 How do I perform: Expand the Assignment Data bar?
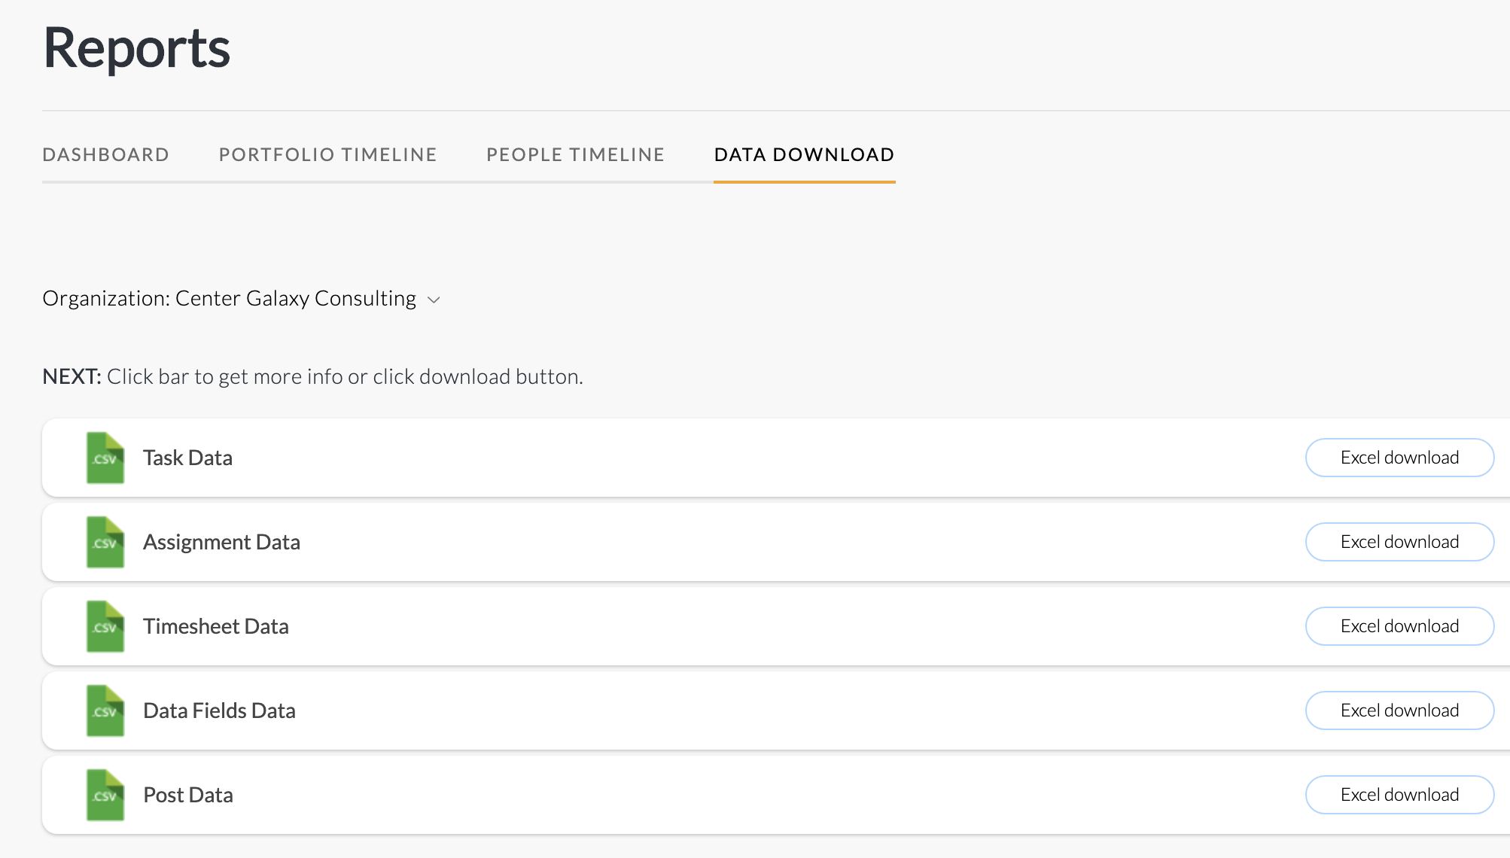[776, 542]
